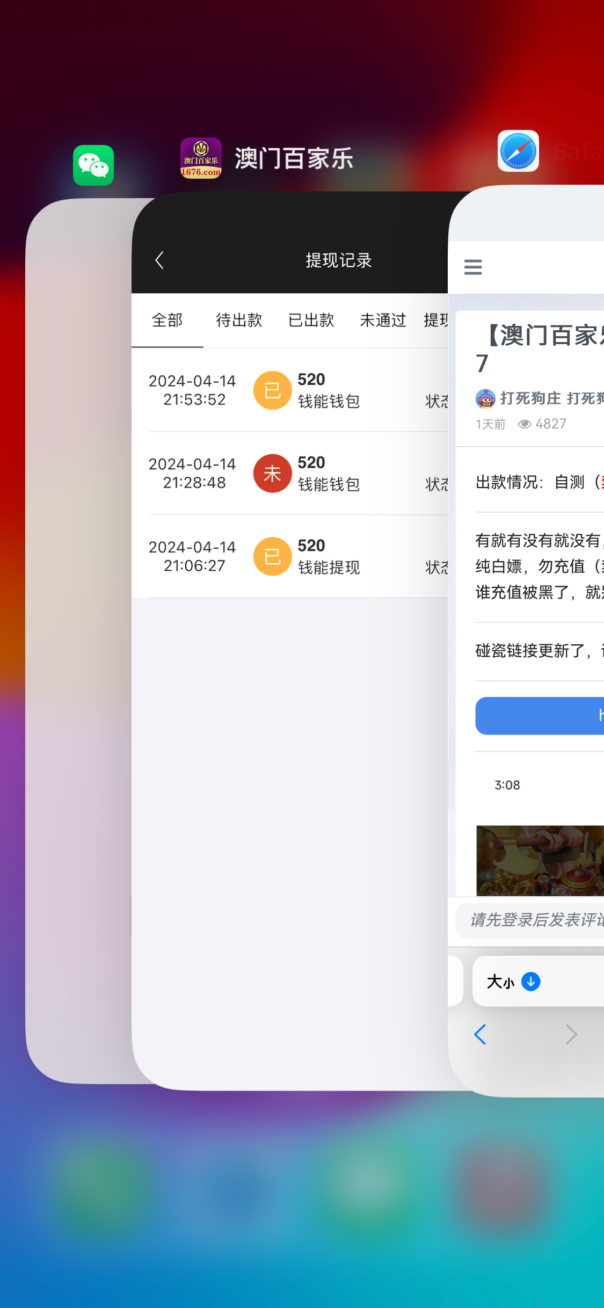Tap the back arrow in 提现记录 header
604x1308 pixels.
pyautogui.click(x=159, y=260)
